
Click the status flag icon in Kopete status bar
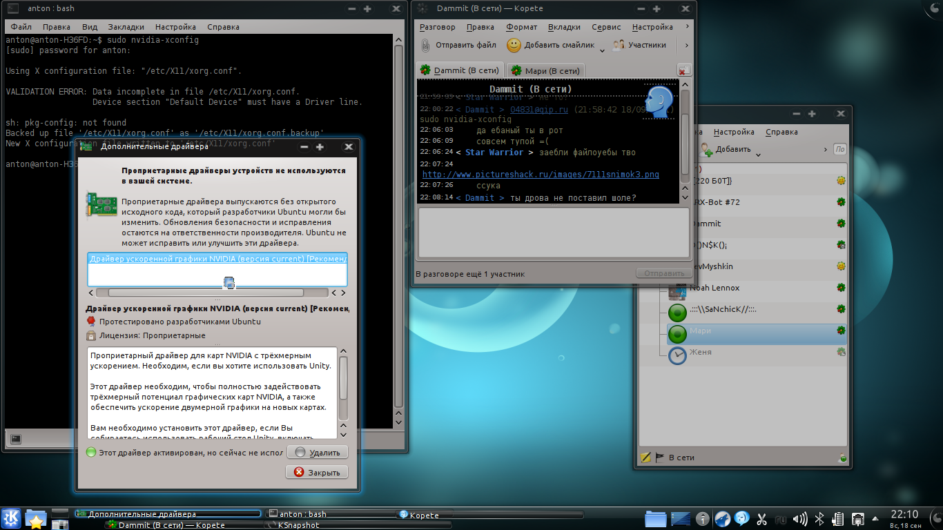coord(659,457)
